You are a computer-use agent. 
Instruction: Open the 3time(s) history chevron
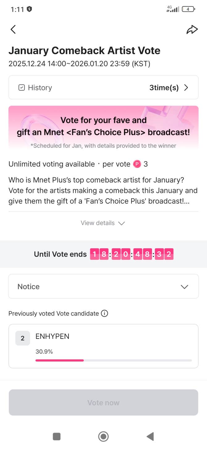186,88
